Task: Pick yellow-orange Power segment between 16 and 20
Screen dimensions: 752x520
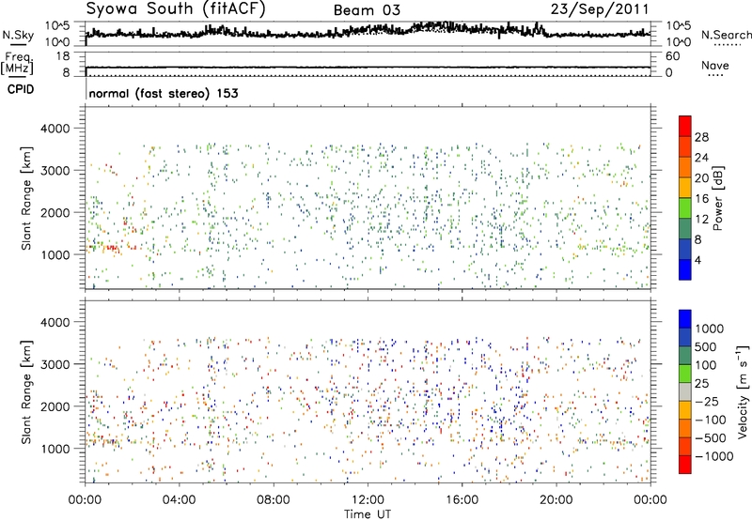Action: (x=685, y=188)
